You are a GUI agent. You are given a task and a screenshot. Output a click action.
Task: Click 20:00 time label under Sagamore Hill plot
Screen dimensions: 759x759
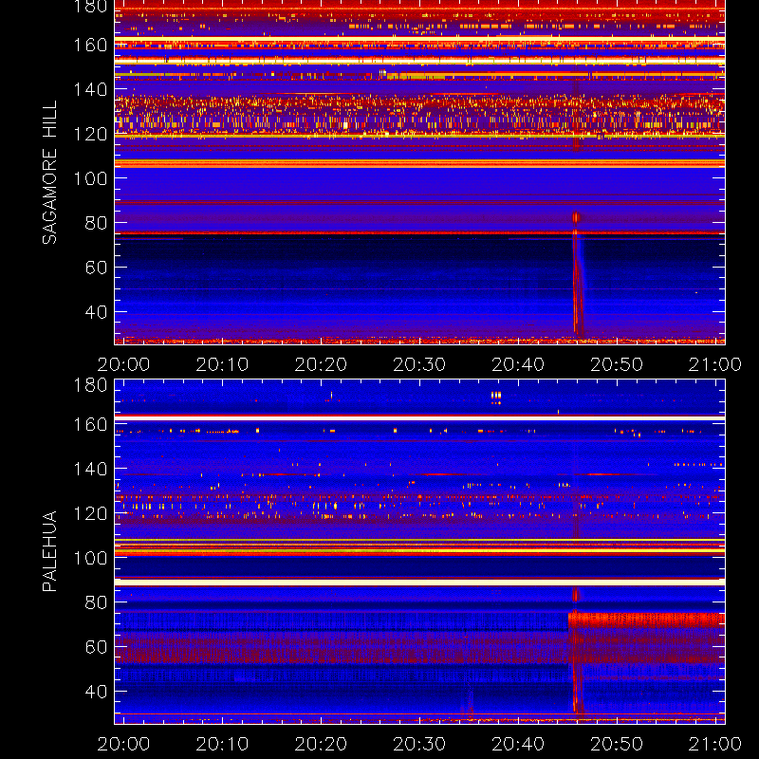(x=123, y=364)
